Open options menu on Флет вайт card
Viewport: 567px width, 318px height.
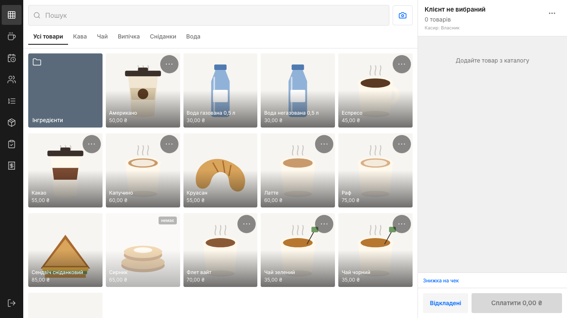[x=247, y=224]
